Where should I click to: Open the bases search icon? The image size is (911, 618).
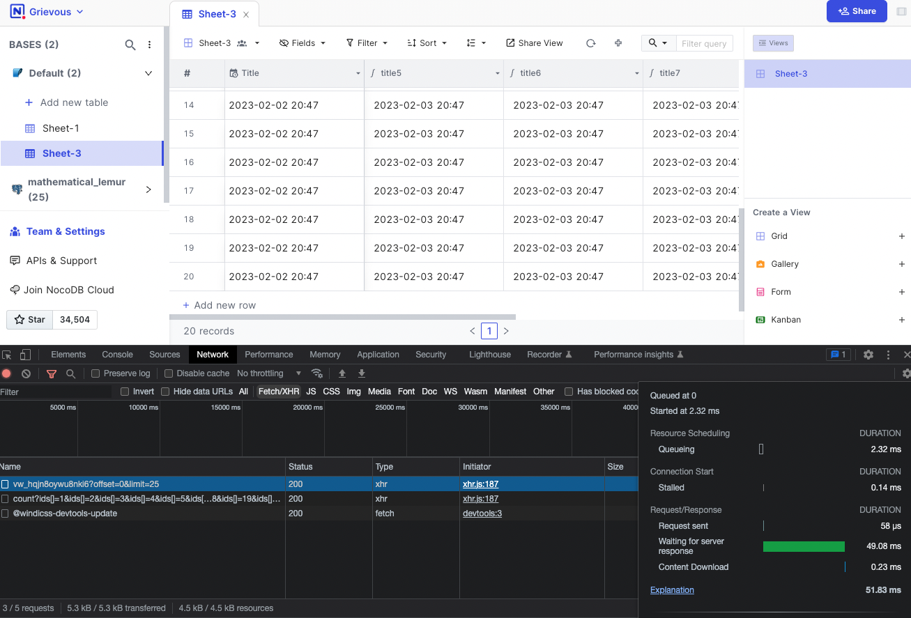[x=130, y=45]
